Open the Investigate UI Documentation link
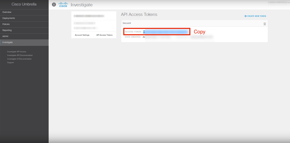The width and height of the screenshot is (290, 143). coord(20,59)
